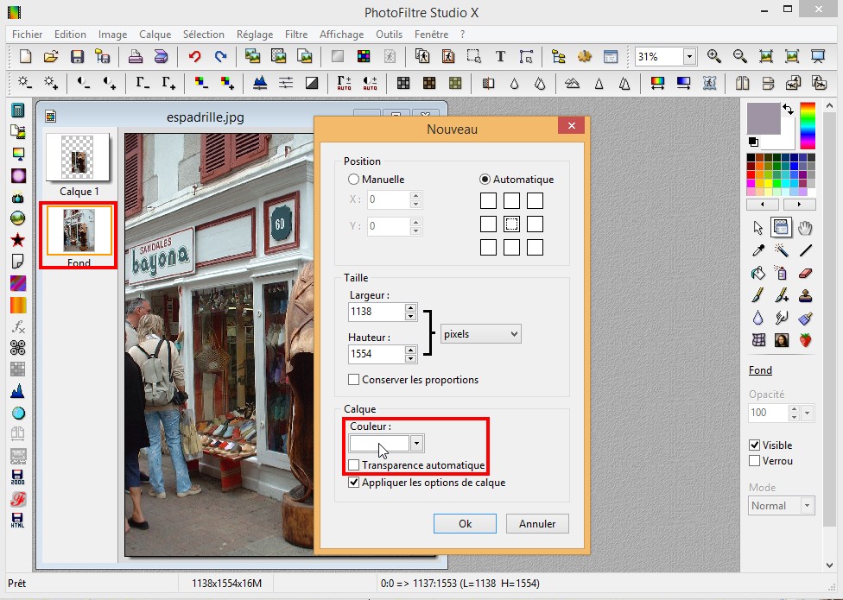Select the Line tool
The height and width of the screenshot is (600, 843).
(805, 250)
